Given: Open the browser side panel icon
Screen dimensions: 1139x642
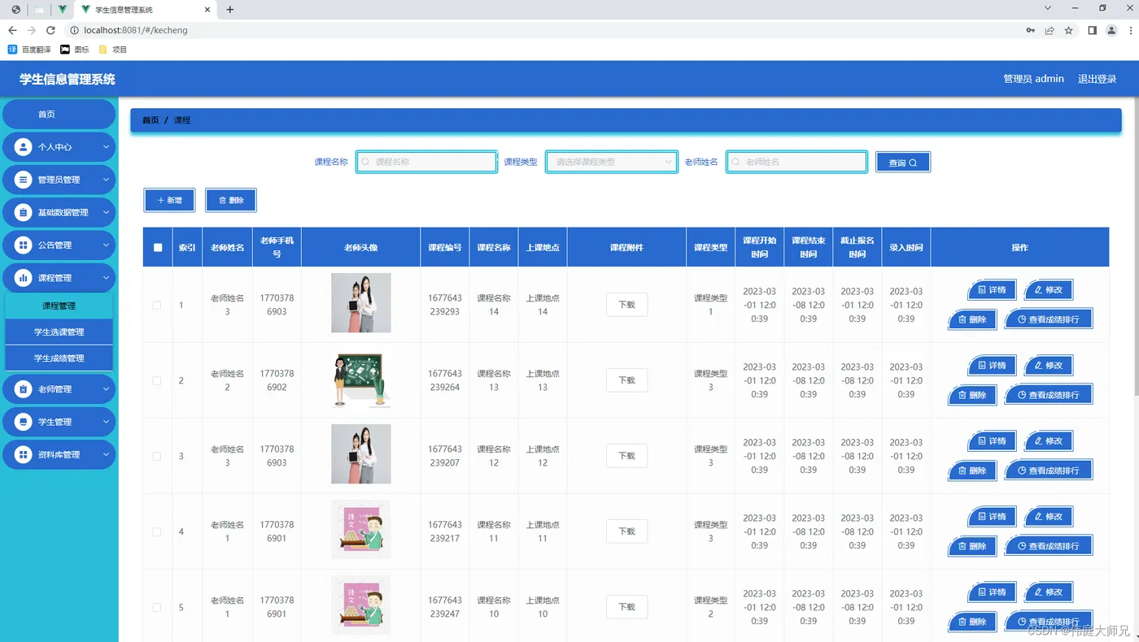Looking at the screenshot, I should [1092, 30].
